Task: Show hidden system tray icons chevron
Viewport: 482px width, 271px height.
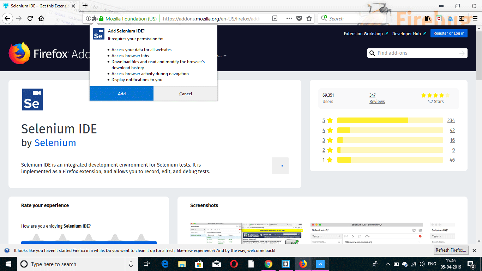Action: [387, 264]
